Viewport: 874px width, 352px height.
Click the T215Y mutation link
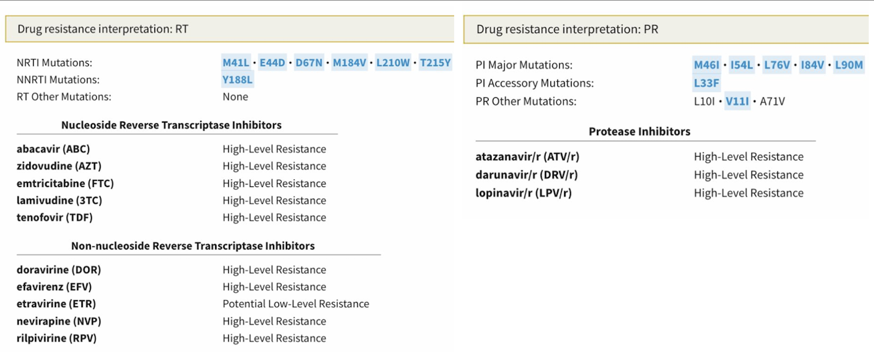(x=435, y=63)
